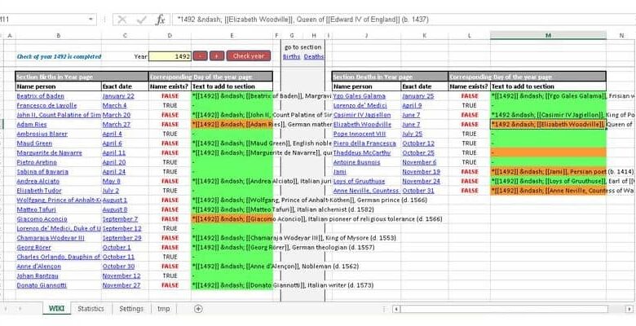Click the Insert Function fx icon
This screenshot has width=636, height=326.
coord(161,20)
